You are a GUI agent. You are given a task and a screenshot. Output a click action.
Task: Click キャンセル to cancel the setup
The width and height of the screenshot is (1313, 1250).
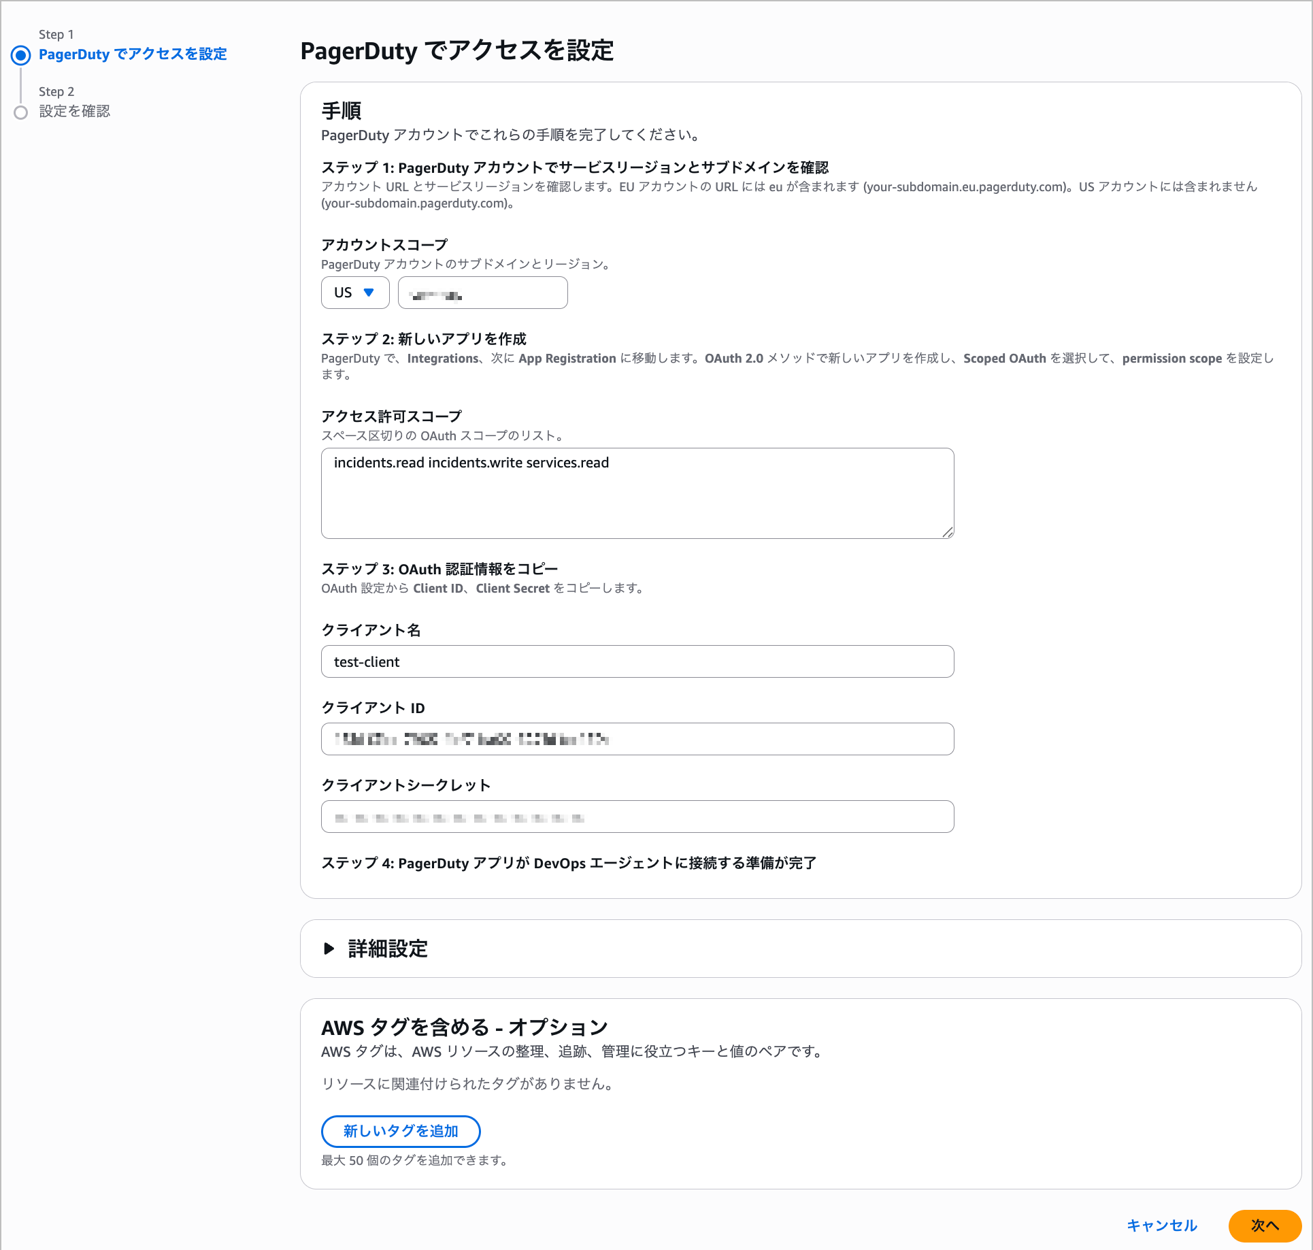(1161, 1225)
